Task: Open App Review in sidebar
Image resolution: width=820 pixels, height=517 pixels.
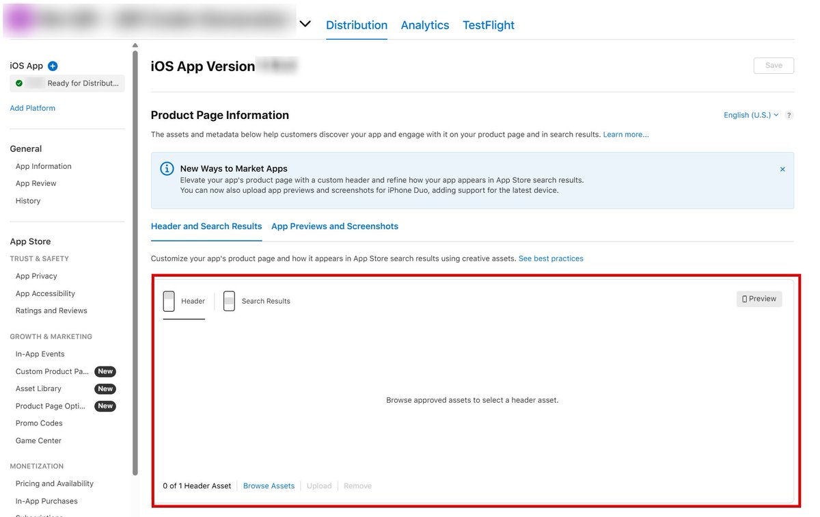Action: click(36, 183)
